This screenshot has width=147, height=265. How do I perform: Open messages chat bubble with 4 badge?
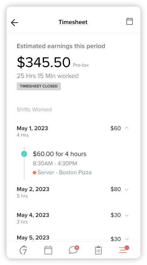(x=74, y=250)
